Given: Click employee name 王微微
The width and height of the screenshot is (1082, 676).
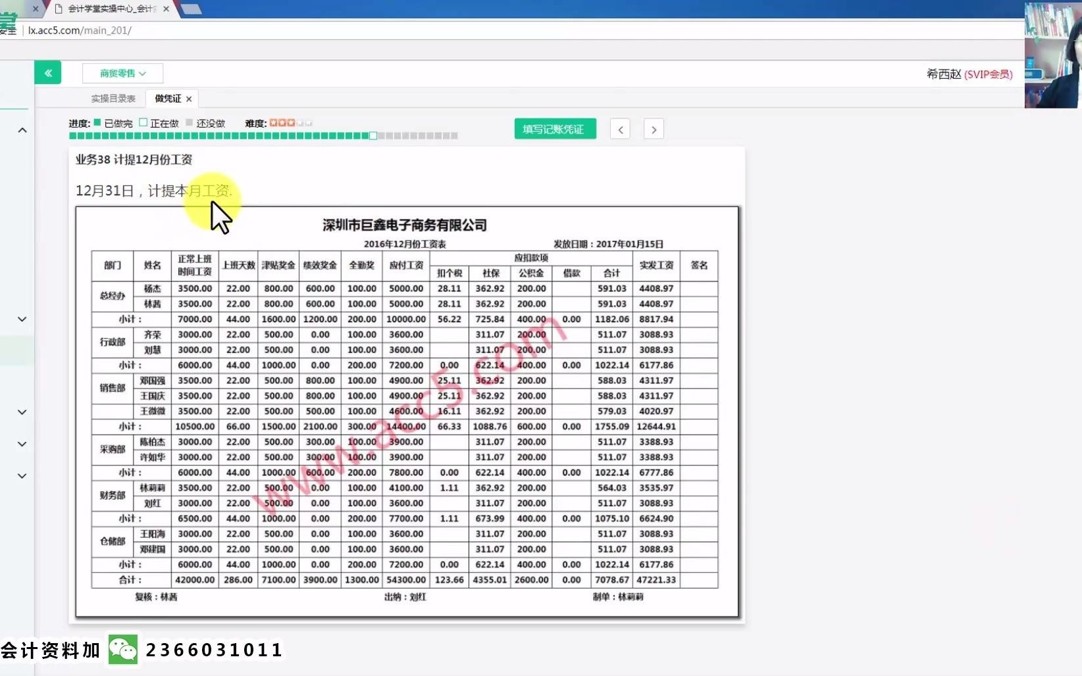Looking at the screenshot, I should (153, 411).
